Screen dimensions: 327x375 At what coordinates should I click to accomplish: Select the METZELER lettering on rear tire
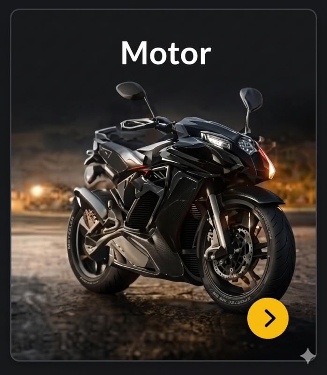pos(70,232)
